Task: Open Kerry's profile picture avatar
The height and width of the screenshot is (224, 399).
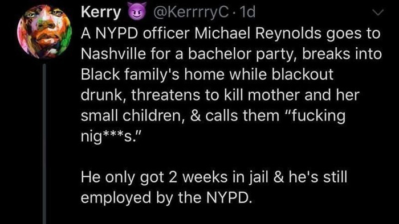Action: click(x=44, y=32)
